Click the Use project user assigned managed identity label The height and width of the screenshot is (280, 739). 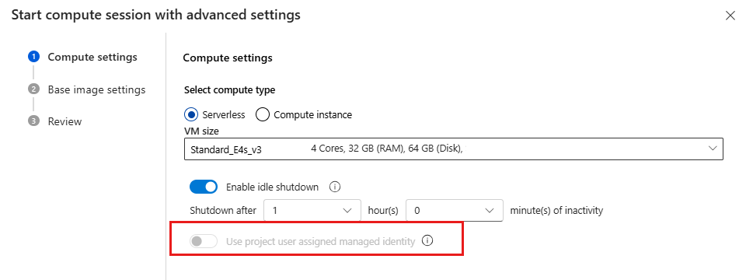tap(320, 241)
